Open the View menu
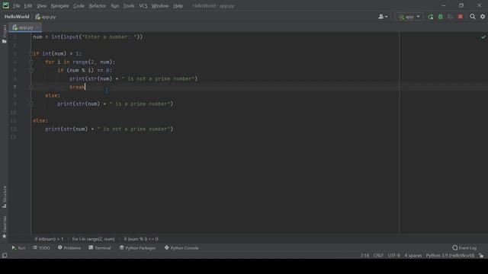 click(x=41, y=6)
